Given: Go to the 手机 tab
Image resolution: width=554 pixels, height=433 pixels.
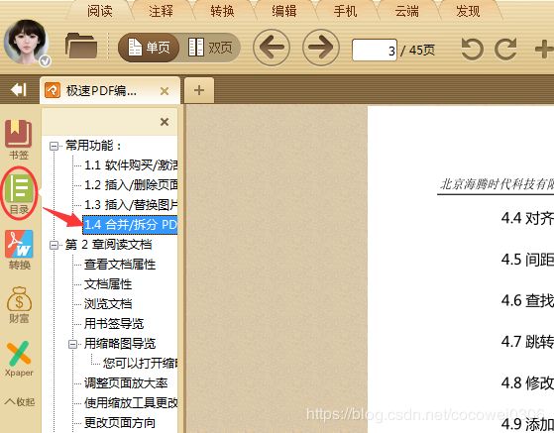Looking at the screenshot, I should coord(345,11).
